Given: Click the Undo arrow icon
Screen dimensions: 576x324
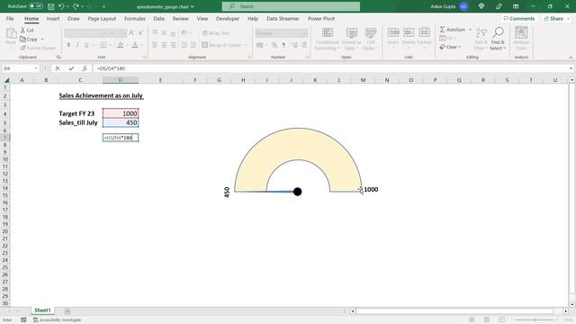Looking at the screenshot, I should click(61, 6).
